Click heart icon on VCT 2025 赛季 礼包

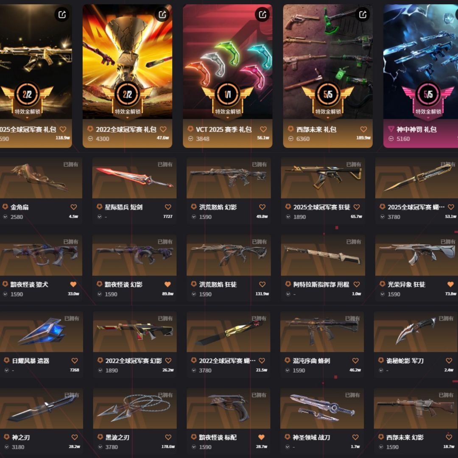click(x=263, y=129)
